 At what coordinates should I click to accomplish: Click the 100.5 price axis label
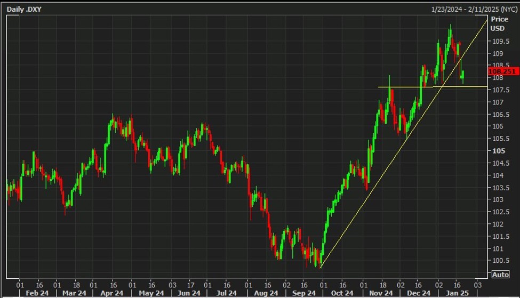point(499,261)
